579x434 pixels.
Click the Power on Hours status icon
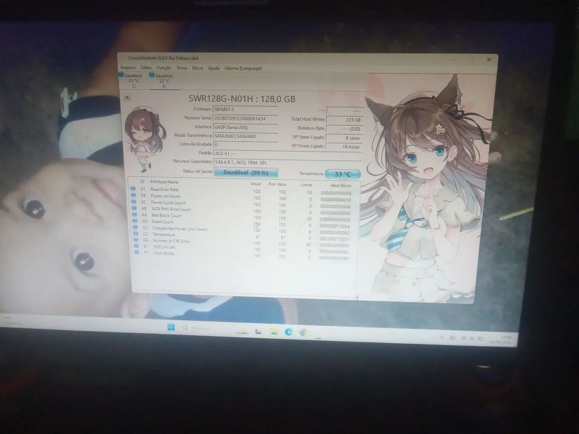pyautogui.click(x=133, y=195)
